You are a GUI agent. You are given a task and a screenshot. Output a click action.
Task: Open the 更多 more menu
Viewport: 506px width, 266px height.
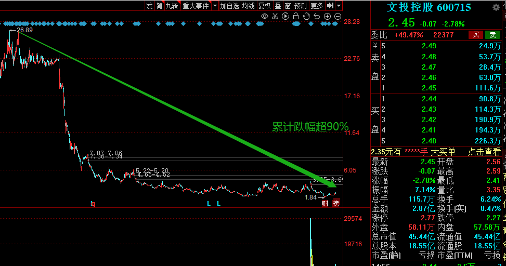(317, 6)
